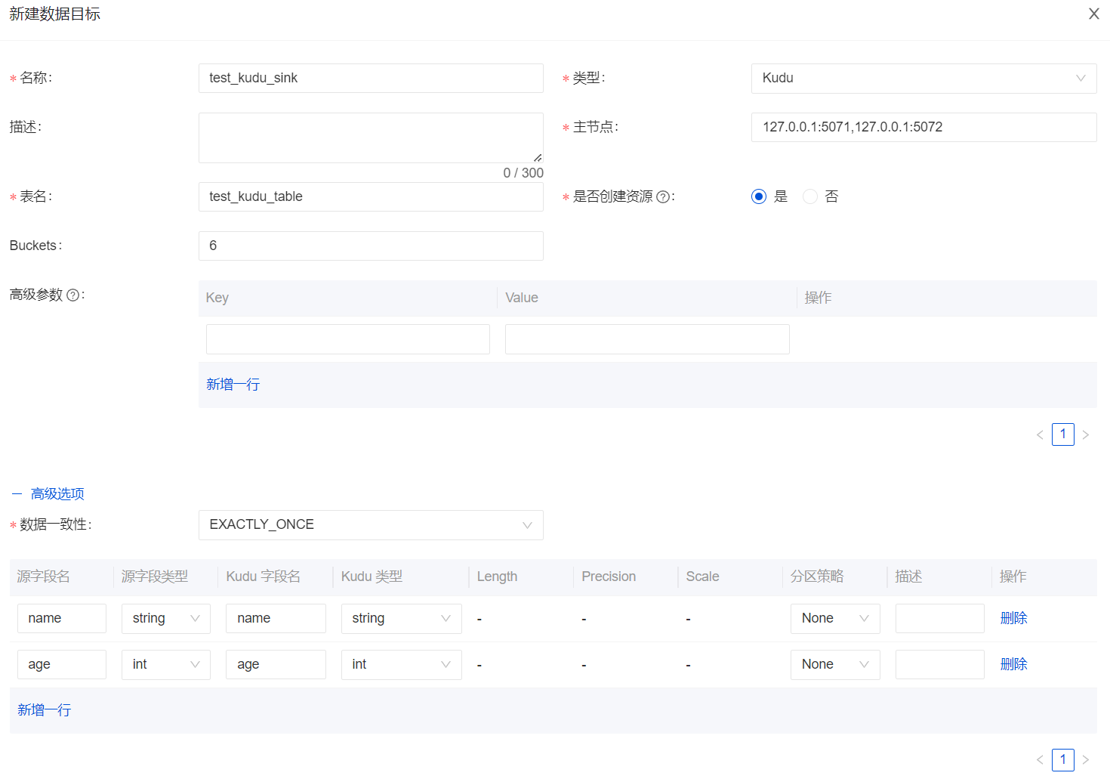Click help icon beside 高级参数 label
Screen dimensions: 1110x779
(x=72, y=295)
